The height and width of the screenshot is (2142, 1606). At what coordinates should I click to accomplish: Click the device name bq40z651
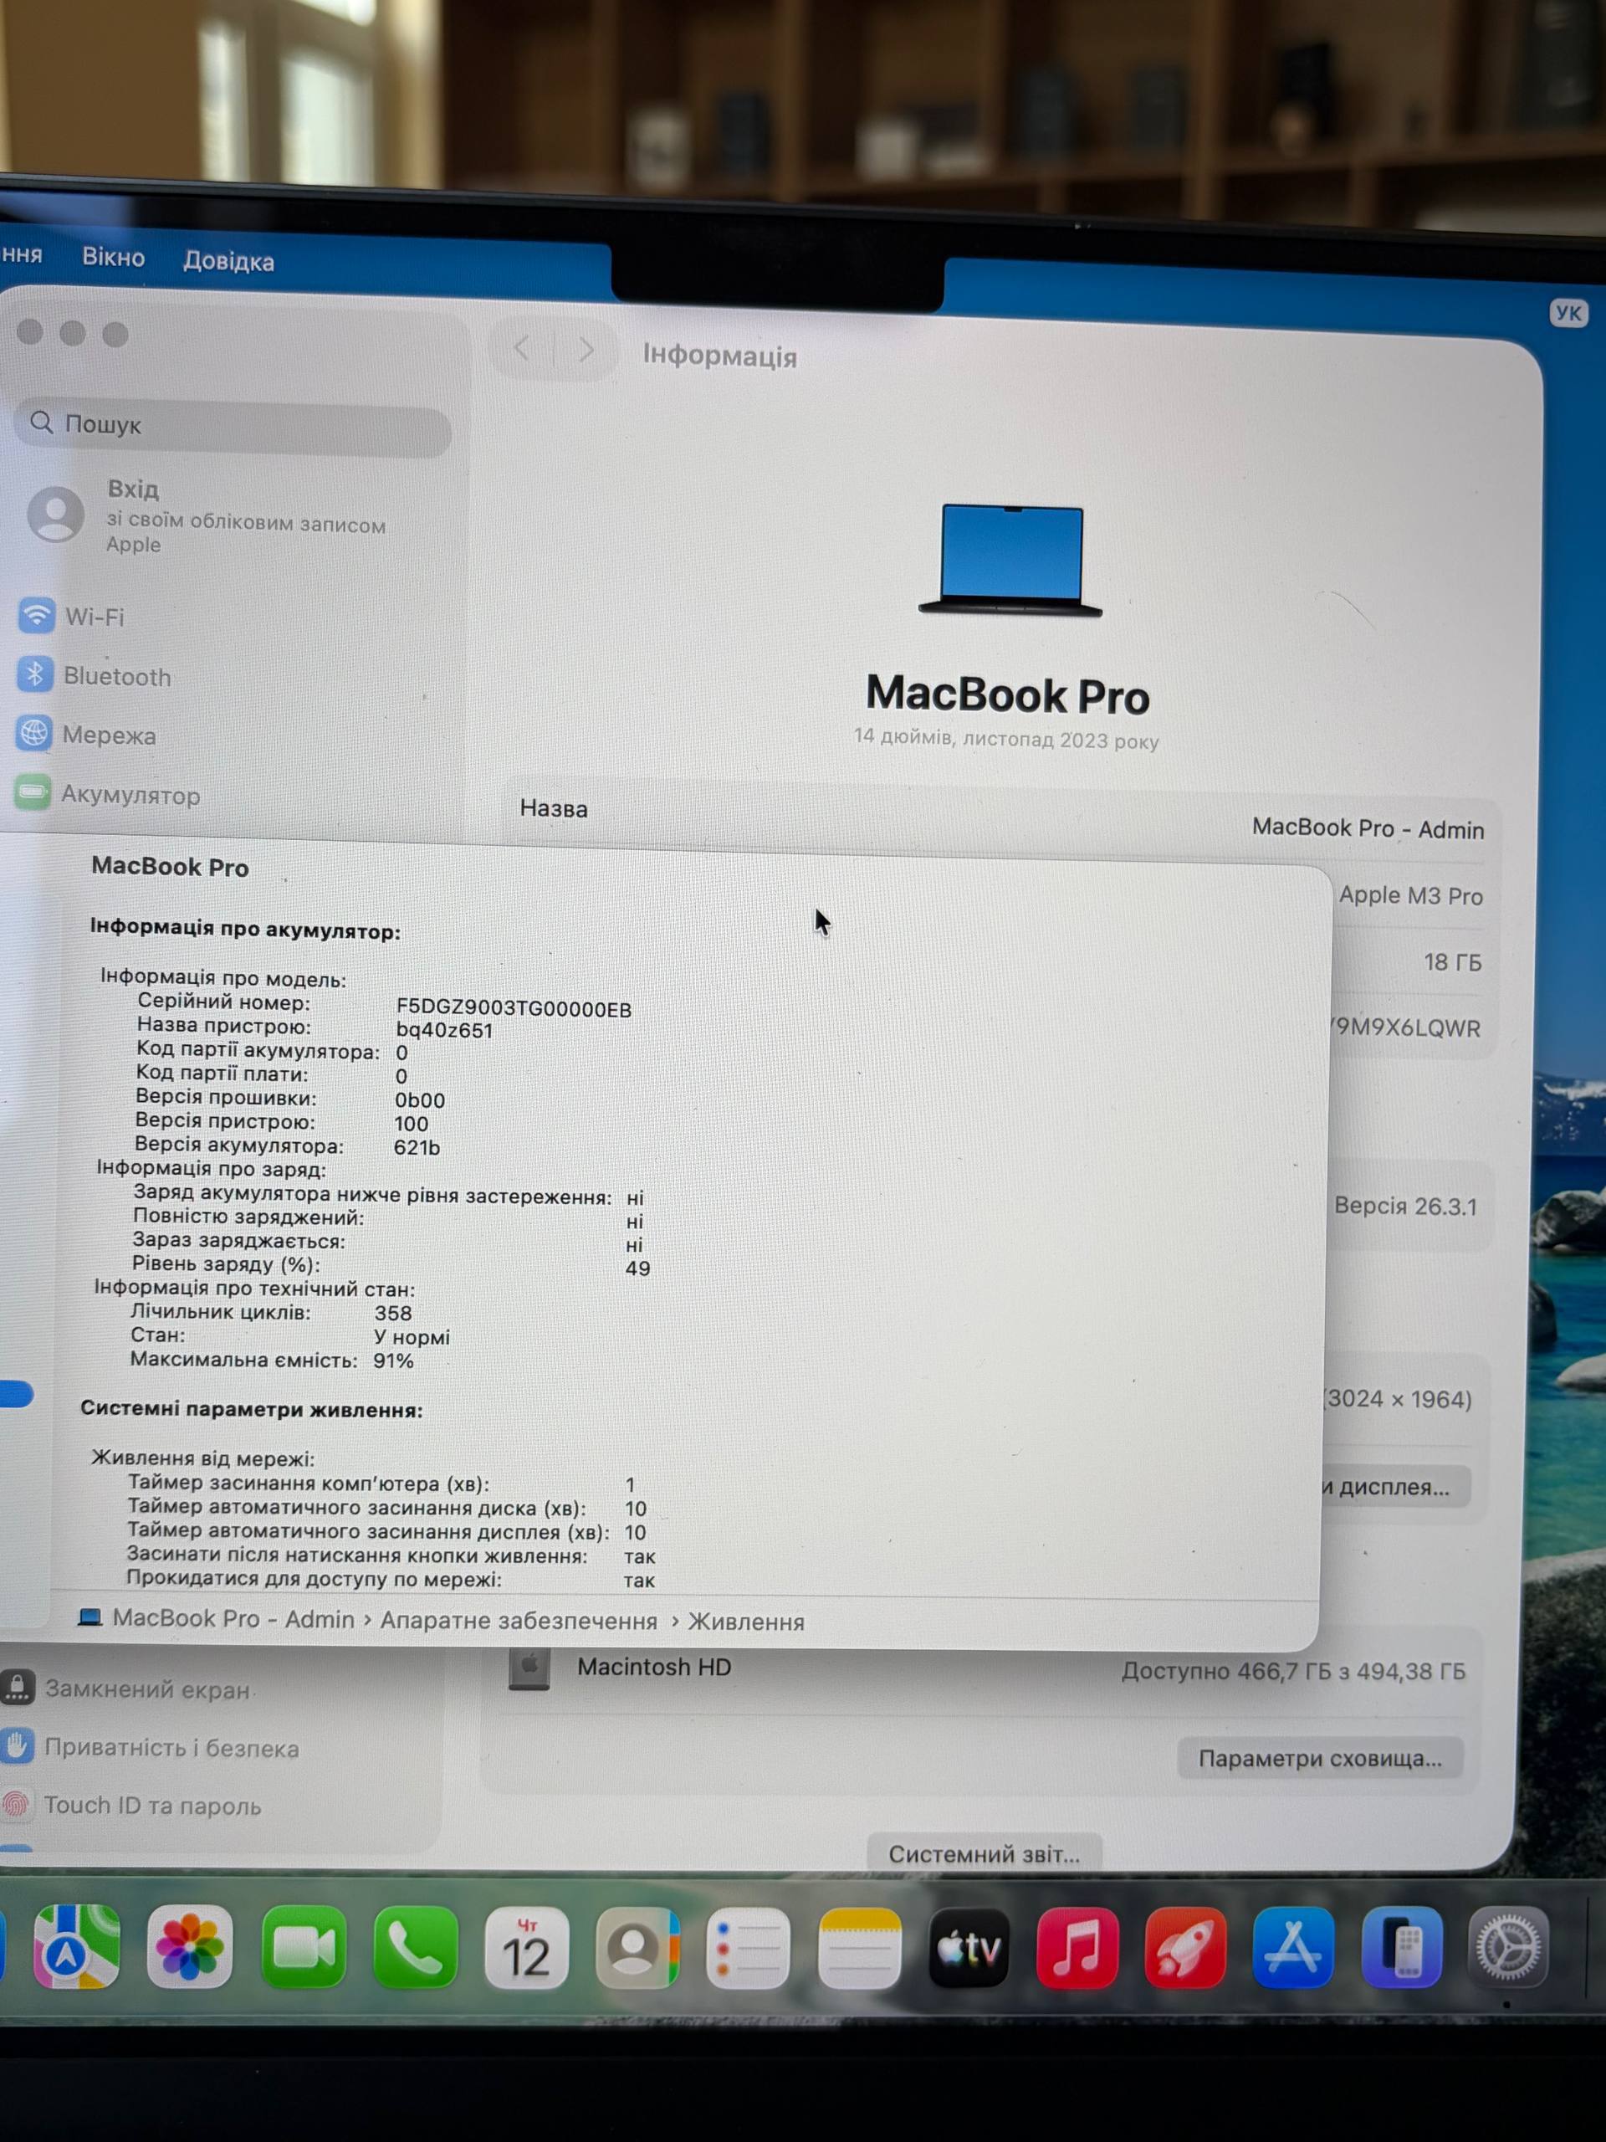[x=444, y=1030]
